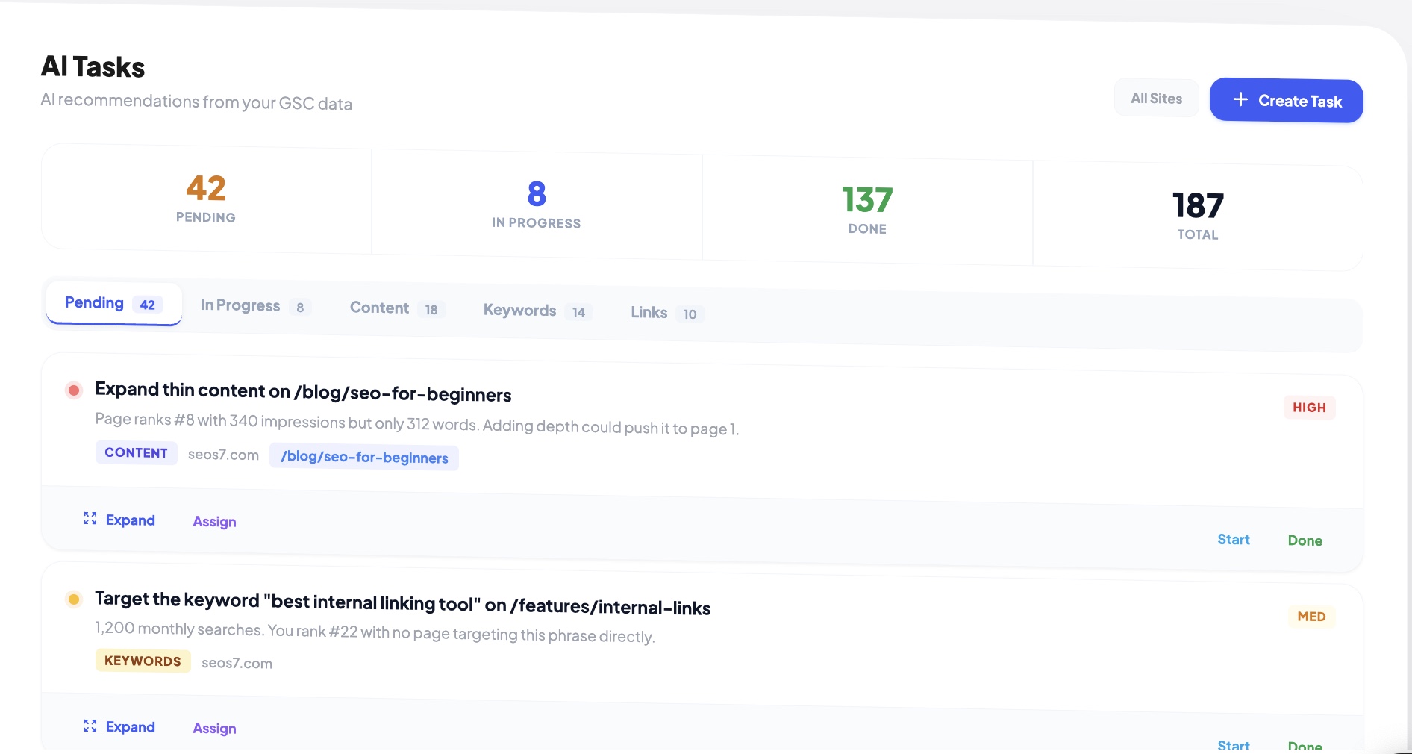Click the CONTENT category tag
The height and width of the screenshot is (754, 1412).
point(136,452)
